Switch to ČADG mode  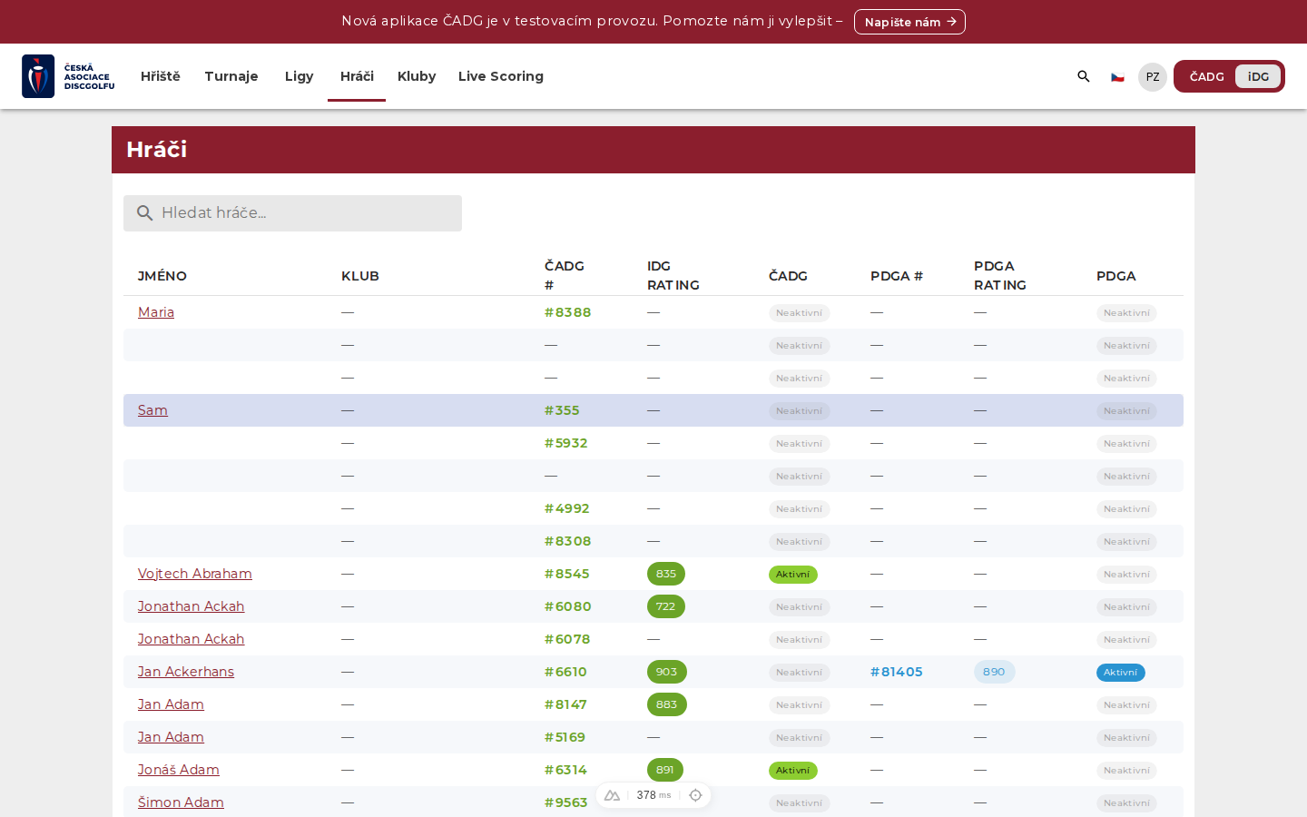click(x=1206, y=76)
